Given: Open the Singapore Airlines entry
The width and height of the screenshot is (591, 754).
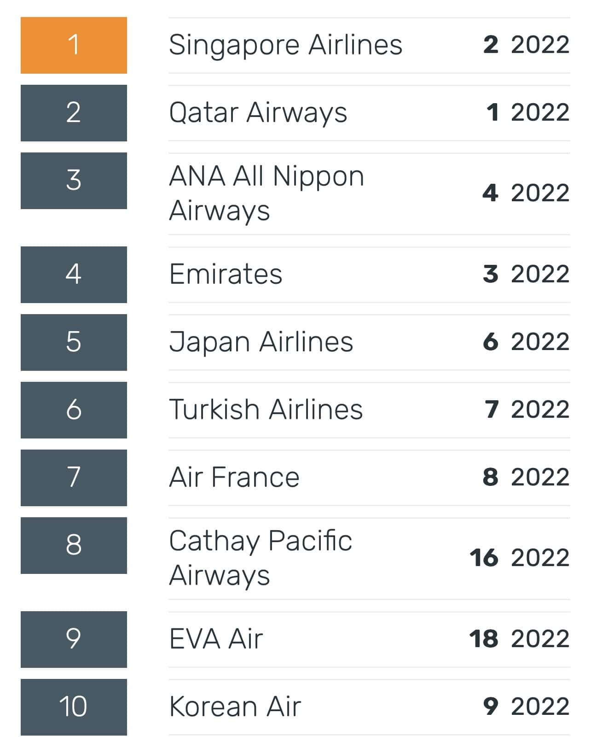Looking at the screenshot, I should pos(285,45).
